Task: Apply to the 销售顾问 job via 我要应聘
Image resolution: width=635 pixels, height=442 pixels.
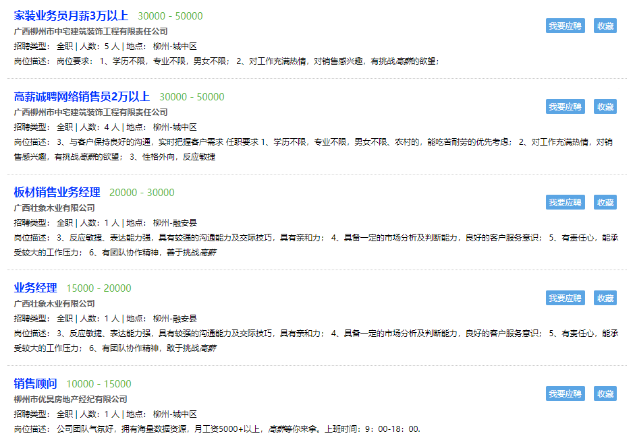Action: coord(565,393)
